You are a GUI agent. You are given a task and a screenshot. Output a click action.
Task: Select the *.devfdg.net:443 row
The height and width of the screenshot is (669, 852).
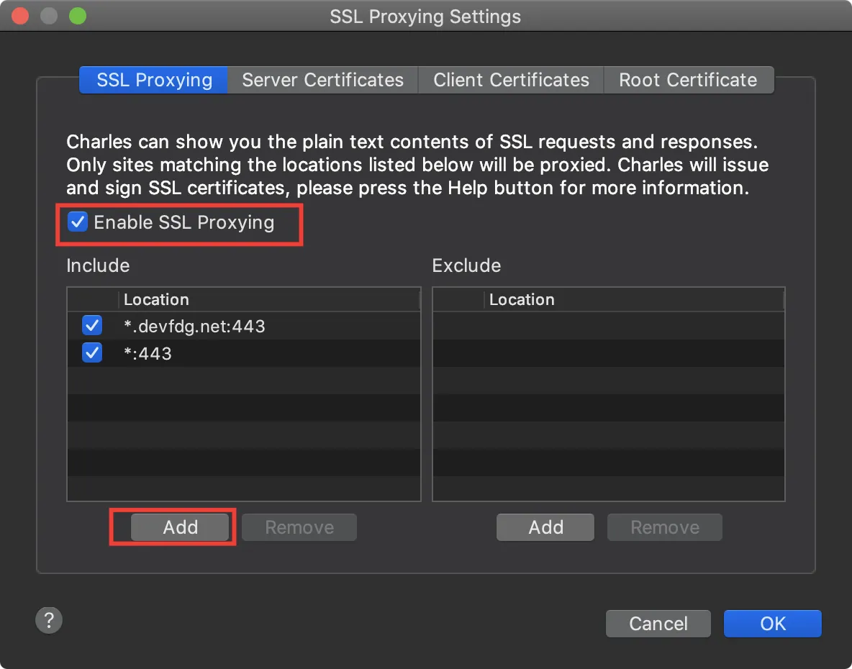(243, 326)
